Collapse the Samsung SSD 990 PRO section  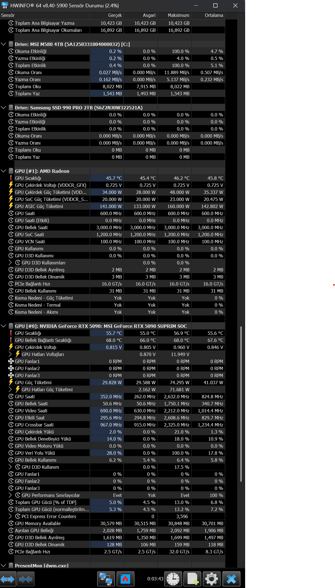click(x=3, y=108)
